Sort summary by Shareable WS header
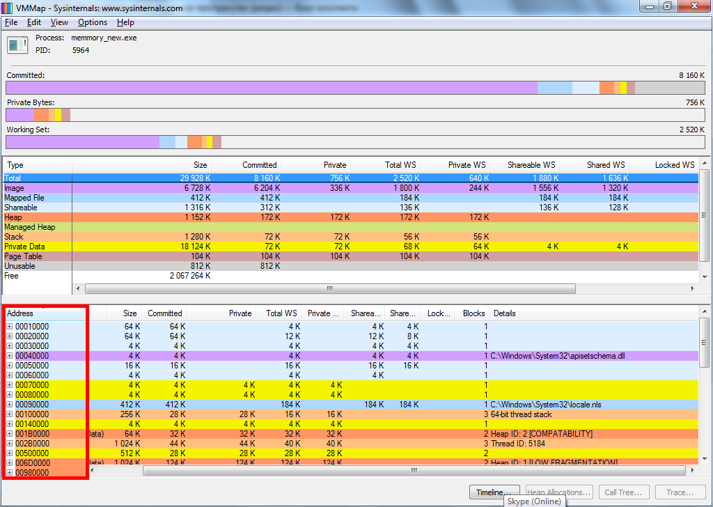The height and width of the screenshot is (507, 713). (525, 165)
